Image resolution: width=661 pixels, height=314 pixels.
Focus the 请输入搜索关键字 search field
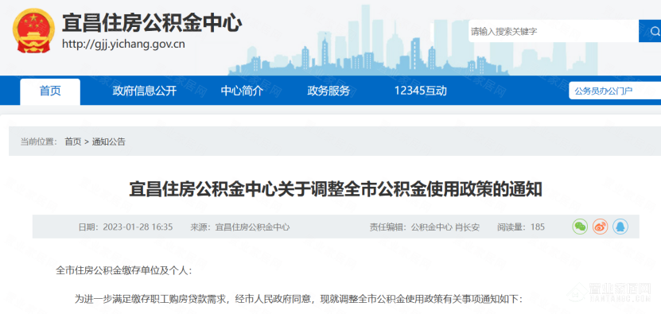pos(553,31)
